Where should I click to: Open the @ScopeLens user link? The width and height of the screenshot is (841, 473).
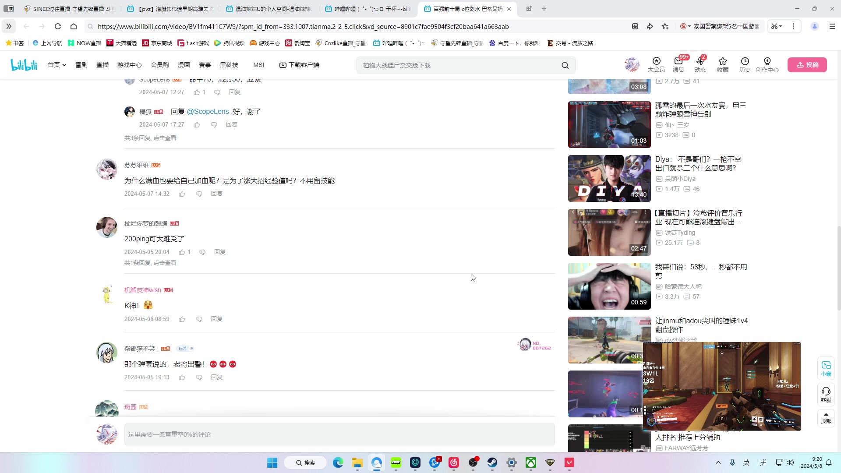coord(209,111)
